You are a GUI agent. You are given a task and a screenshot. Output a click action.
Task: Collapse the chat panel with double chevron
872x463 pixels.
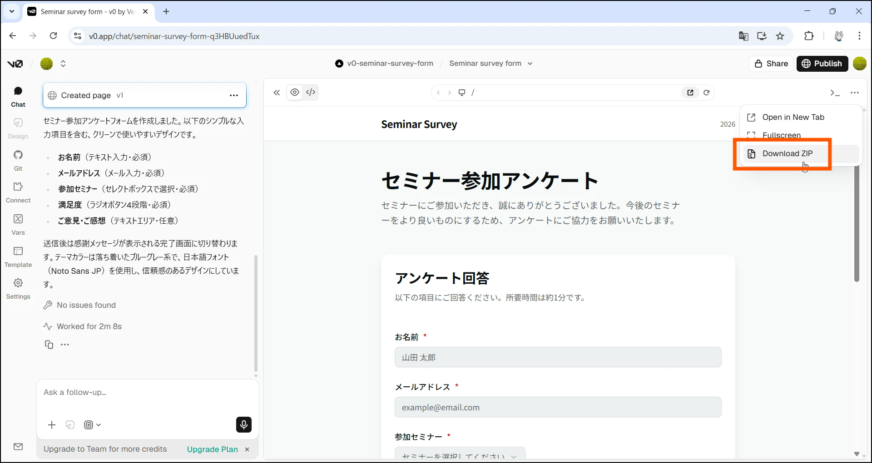point(277,93)
